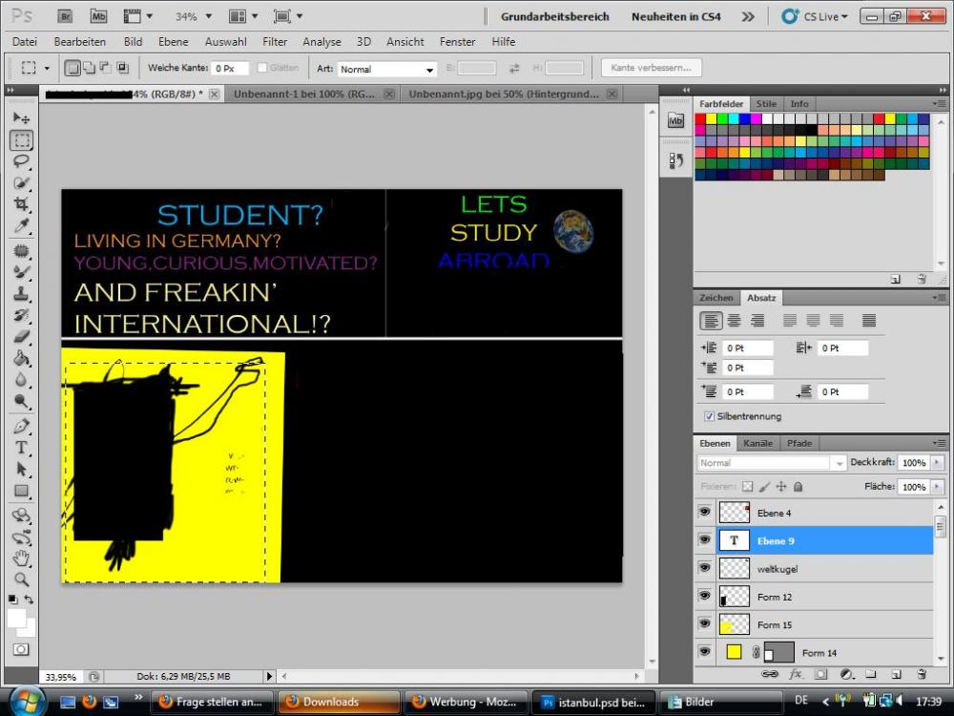Pick the red swatch in Farbfelder
The height and width of the screenshot is (716, 954).
click(x=700, y=119)
